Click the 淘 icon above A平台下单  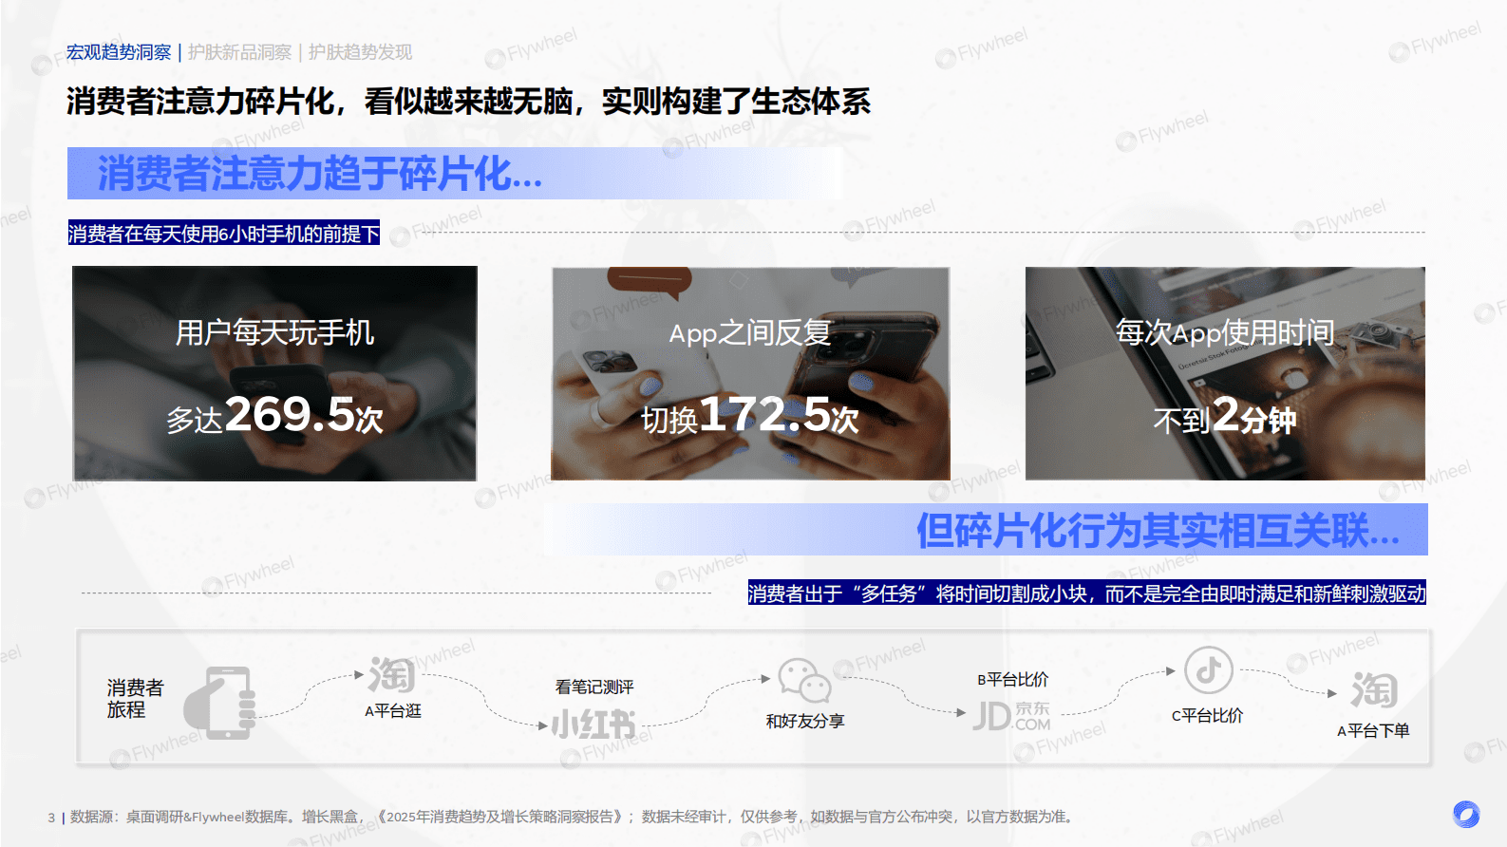(1374, 689)
